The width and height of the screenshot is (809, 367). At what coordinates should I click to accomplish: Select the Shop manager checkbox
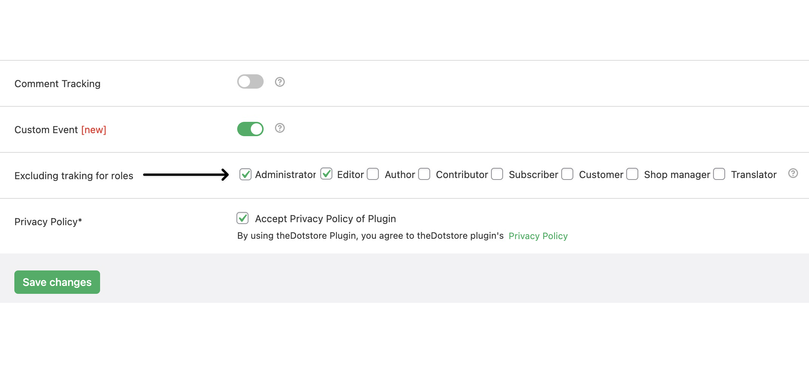(632, 174)
